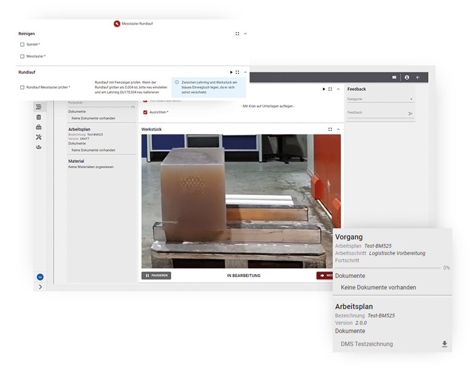Viewport: 472px width, 369px height.
Task: Open the toolbox icon in left sidebar
Action: point(39,127)
